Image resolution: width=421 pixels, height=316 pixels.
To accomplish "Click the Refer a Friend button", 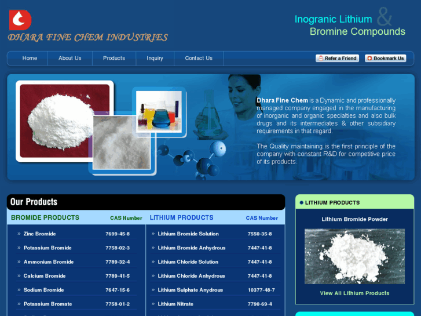I will (x=338, y=59).
